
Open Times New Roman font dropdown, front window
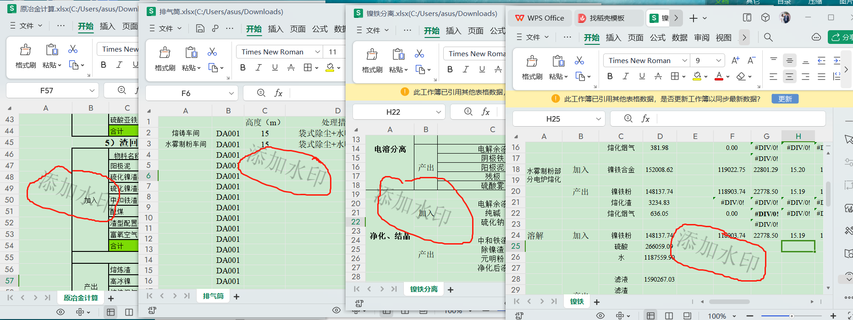(x=684, y=60)
